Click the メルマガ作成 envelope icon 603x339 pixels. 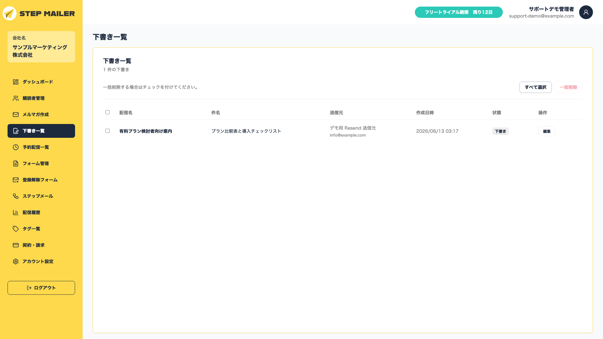click(16, 115)
